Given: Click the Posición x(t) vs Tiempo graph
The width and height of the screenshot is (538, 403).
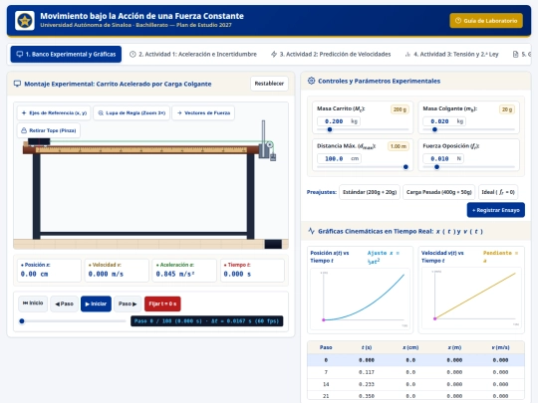Looking at the screenshot, I should (360, 299).
